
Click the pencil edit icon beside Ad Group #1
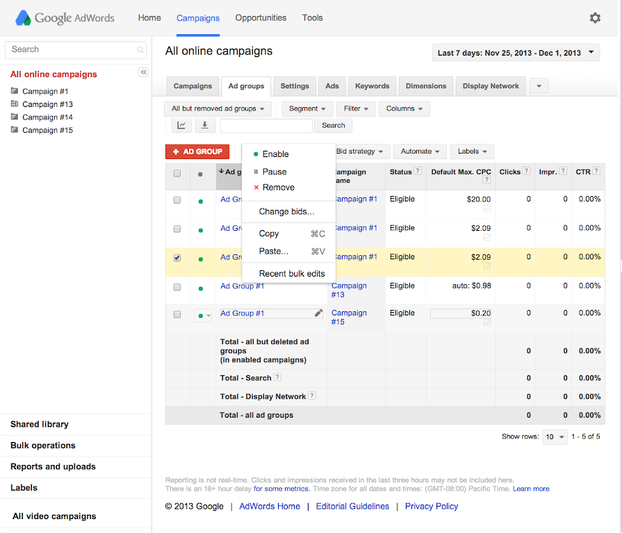click(318, 313)
